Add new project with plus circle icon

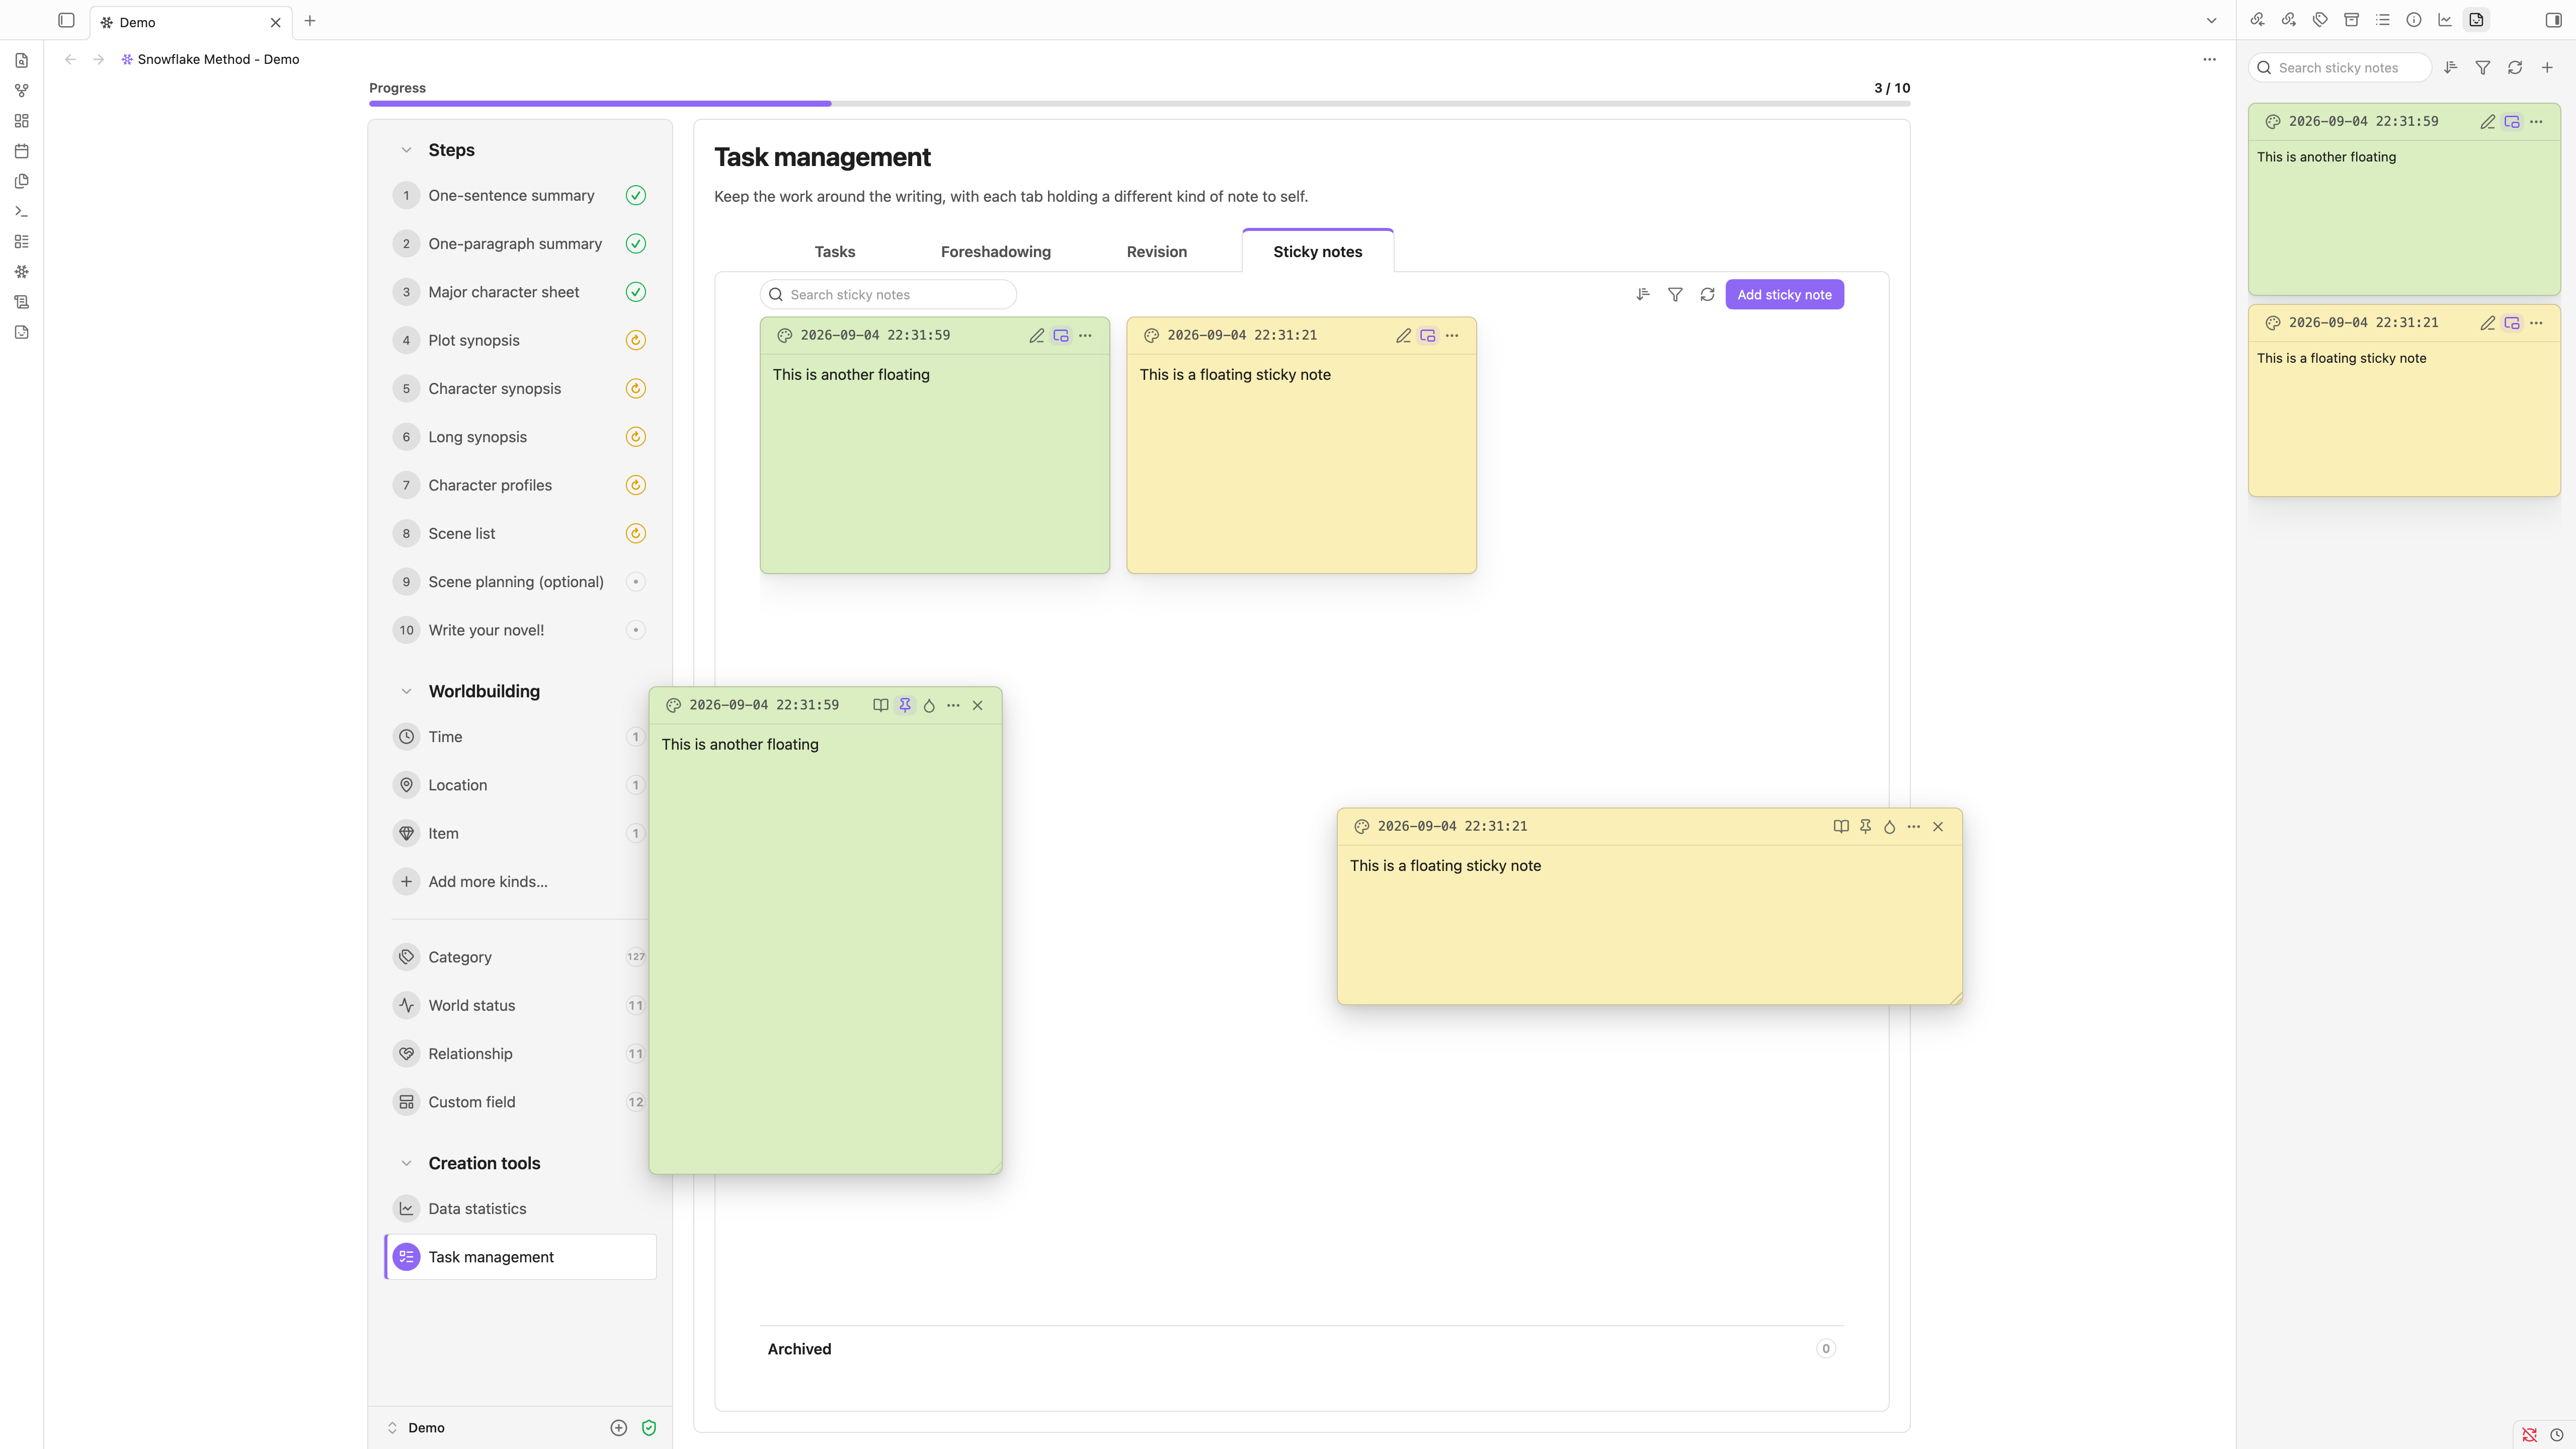pyautogui.click(x=618, y=1427)
